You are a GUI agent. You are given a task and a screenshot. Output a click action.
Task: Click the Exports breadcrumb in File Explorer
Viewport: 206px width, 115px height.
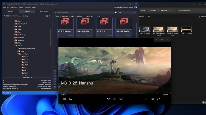pyautogui.click(x=164, y=11)
